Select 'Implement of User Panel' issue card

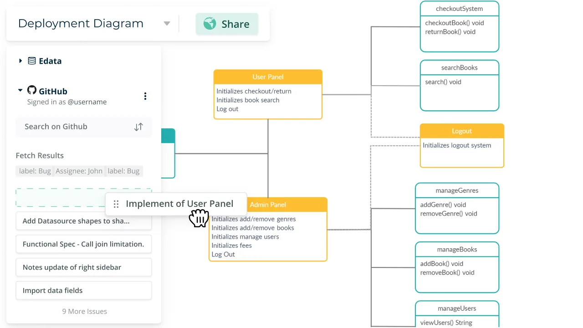(176, 204)
